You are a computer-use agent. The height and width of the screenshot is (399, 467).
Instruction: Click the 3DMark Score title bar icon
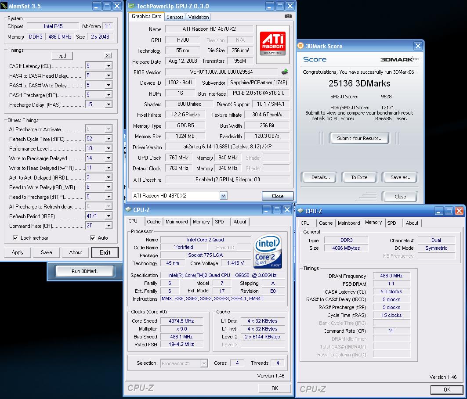pos(301,46)
